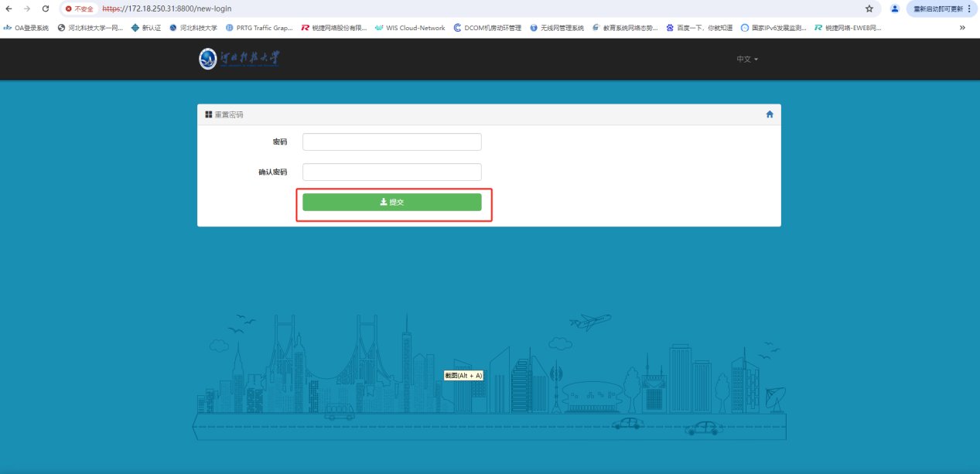980x474 pixels.
Task: Click the address bar URL text
Action: [166, 9]
